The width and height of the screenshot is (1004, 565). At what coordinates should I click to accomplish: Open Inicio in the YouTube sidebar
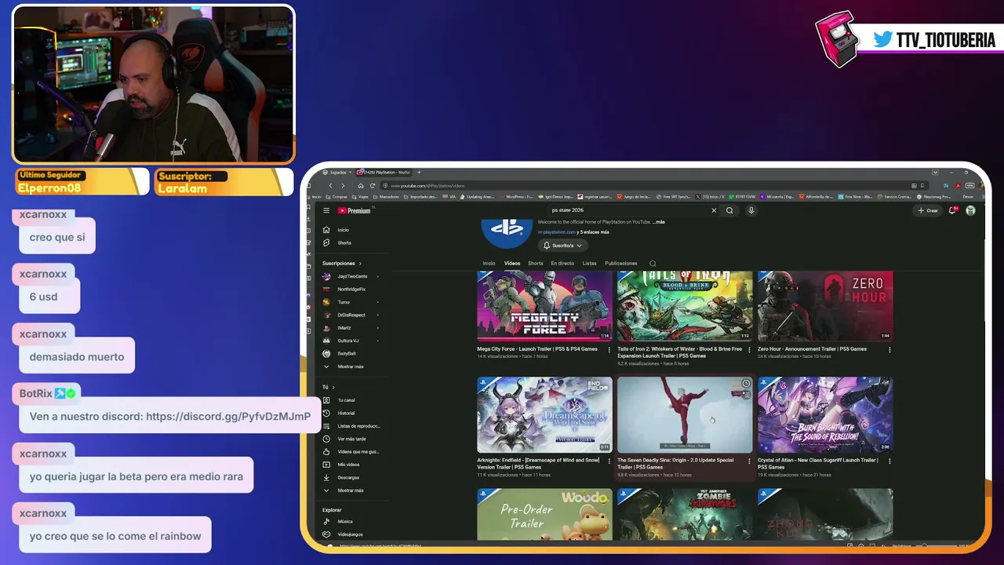344,230
